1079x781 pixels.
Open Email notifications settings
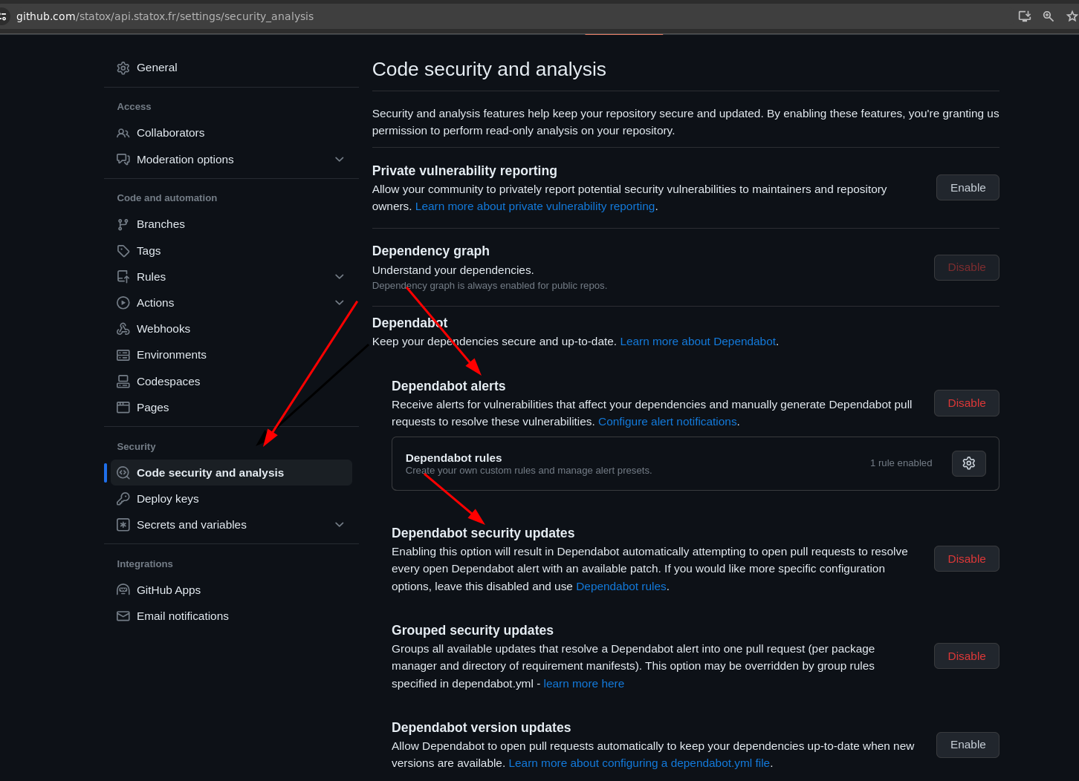[183, 616]
